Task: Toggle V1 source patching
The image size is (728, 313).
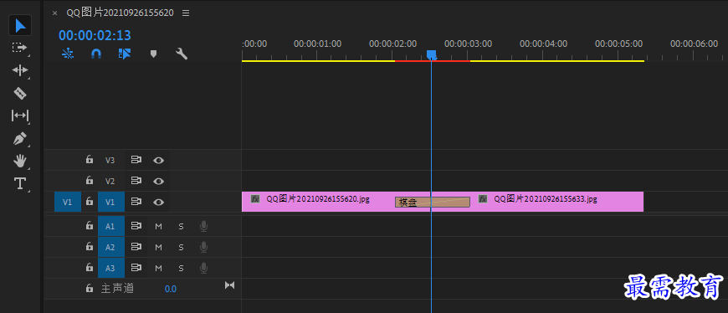Action: tap(68, 202)
